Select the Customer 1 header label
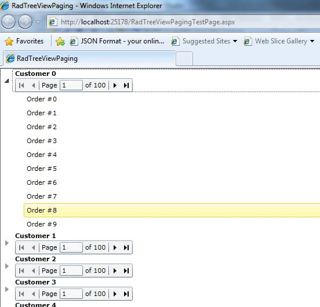320x307 pixels. pos(35,236)
